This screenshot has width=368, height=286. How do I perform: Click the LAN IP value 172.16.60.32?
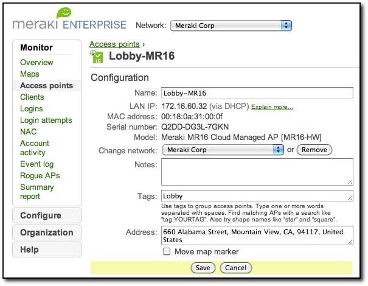184,106
